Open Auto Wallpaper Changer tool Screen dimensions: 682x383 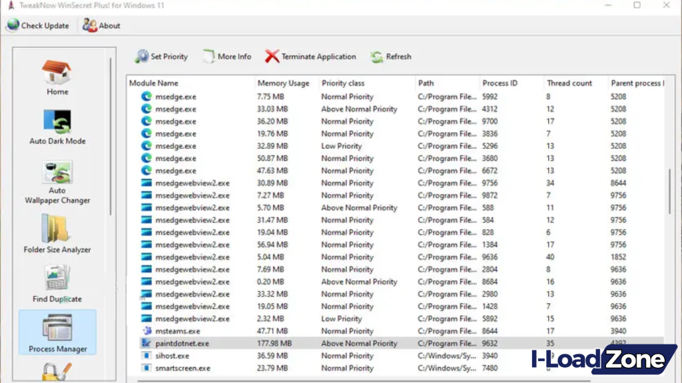coord(57,182)
